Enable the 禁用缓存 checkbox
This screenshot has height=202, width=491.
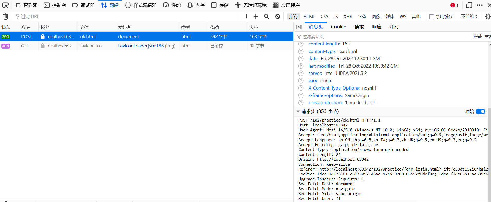click(432, 17)
